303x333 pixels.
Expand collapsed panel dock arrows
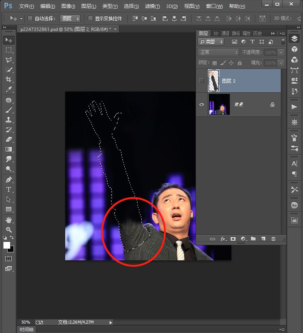pyautogui.click(x=298, y=27)
